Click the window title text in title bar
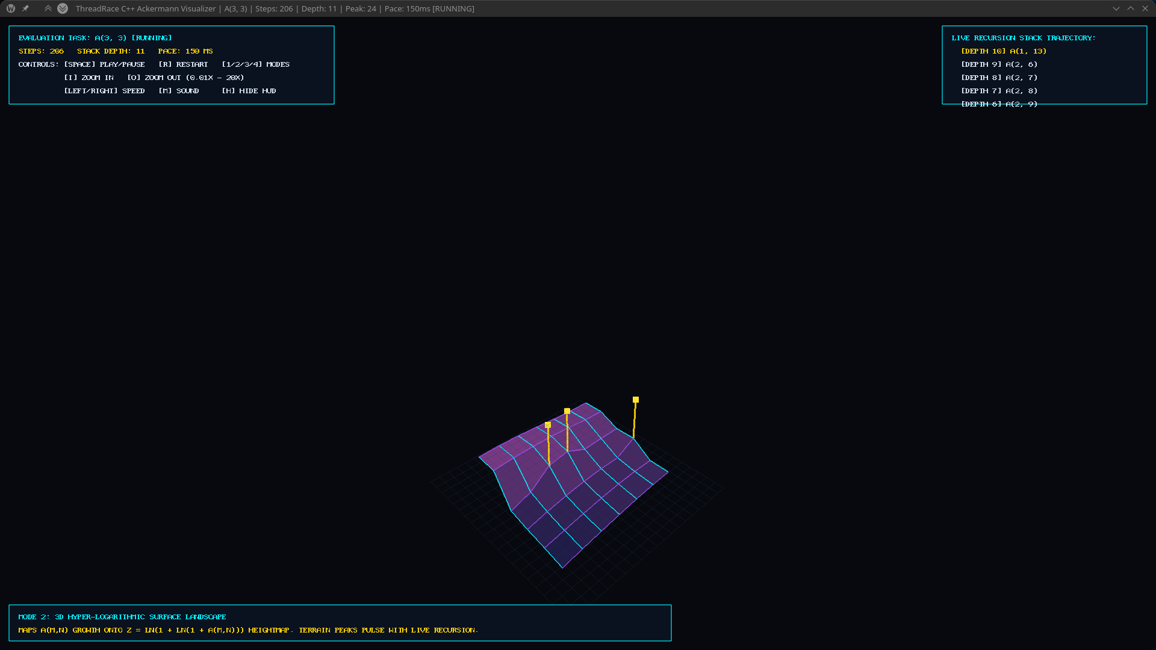This screenshot has width=1156, height=650. (275, 8)
